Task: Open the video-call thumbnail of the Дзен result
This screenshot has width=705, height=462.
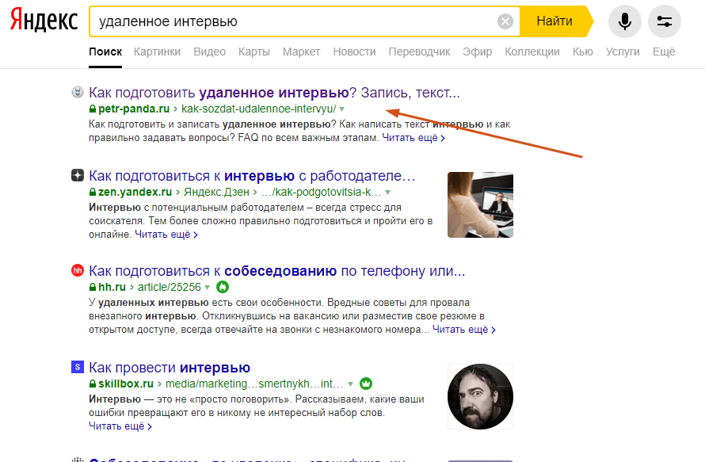Action: pyautogui.click(x=480, y=204)
